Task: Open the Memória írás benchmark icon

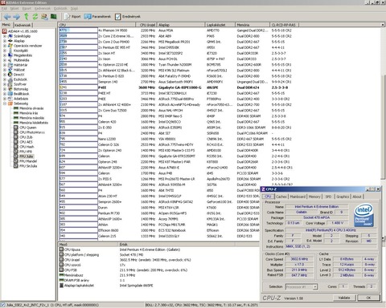Action: [16, 113]
